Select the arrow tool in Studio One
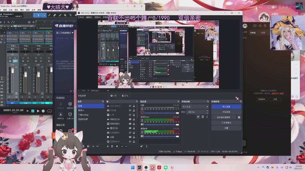 [39, 15]
